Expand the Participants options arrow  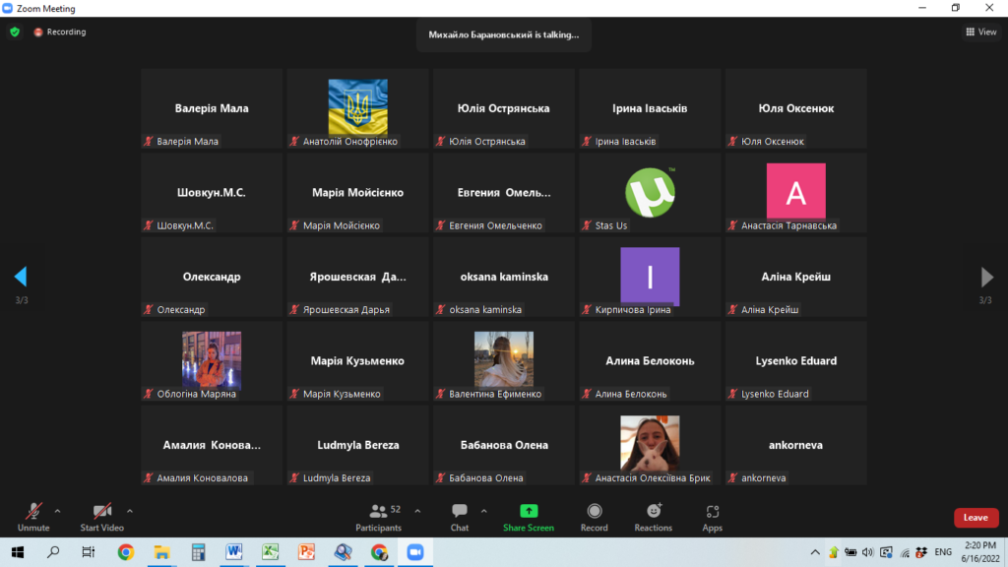pyautogui.click(x=417, y=511)
